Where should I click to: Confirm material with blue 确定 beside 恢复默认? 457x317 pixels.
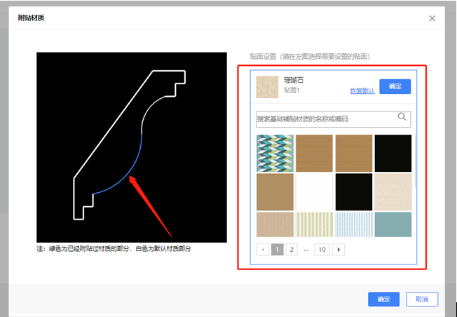[x=395, y=86]
